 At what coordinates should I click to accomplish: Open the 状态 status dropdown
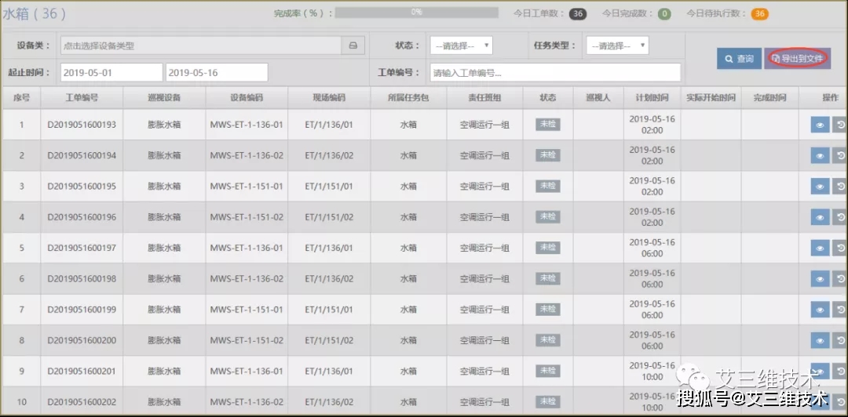point(461,45)
